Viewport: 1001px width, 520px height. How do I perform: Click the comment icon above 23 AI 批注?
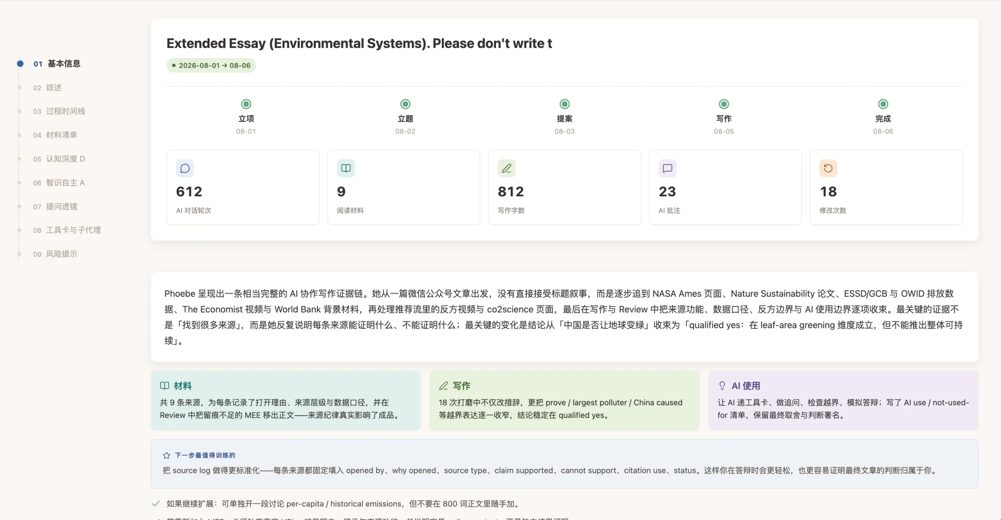click(668, 168)
